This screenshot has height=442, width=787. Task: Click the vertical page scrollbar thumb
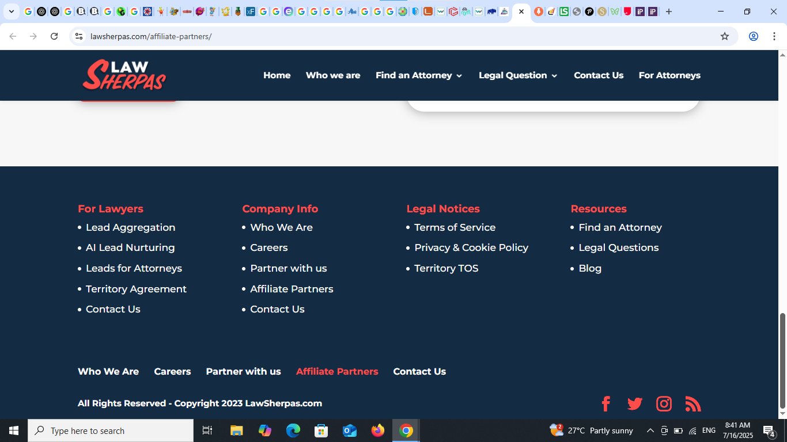click(782, 360)
